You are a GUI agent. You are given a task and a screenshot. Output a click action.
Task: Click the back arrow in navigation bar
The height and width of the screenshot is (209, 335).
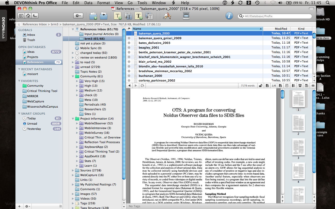(x=129, y=85)
